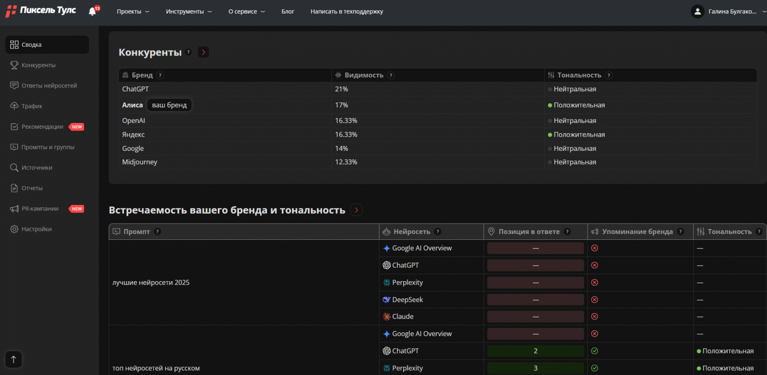Click the help icon next to Конкуренты heading
The image size is (767, 375).
188,52
